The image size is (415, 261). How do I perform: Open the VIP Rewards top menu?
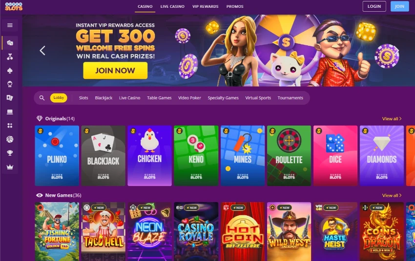[x=206, y=6]
